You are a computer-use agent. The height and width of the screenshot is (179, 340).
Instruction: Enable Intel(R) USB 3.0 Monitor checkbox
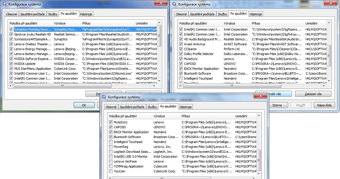click(x=110, y=156)
